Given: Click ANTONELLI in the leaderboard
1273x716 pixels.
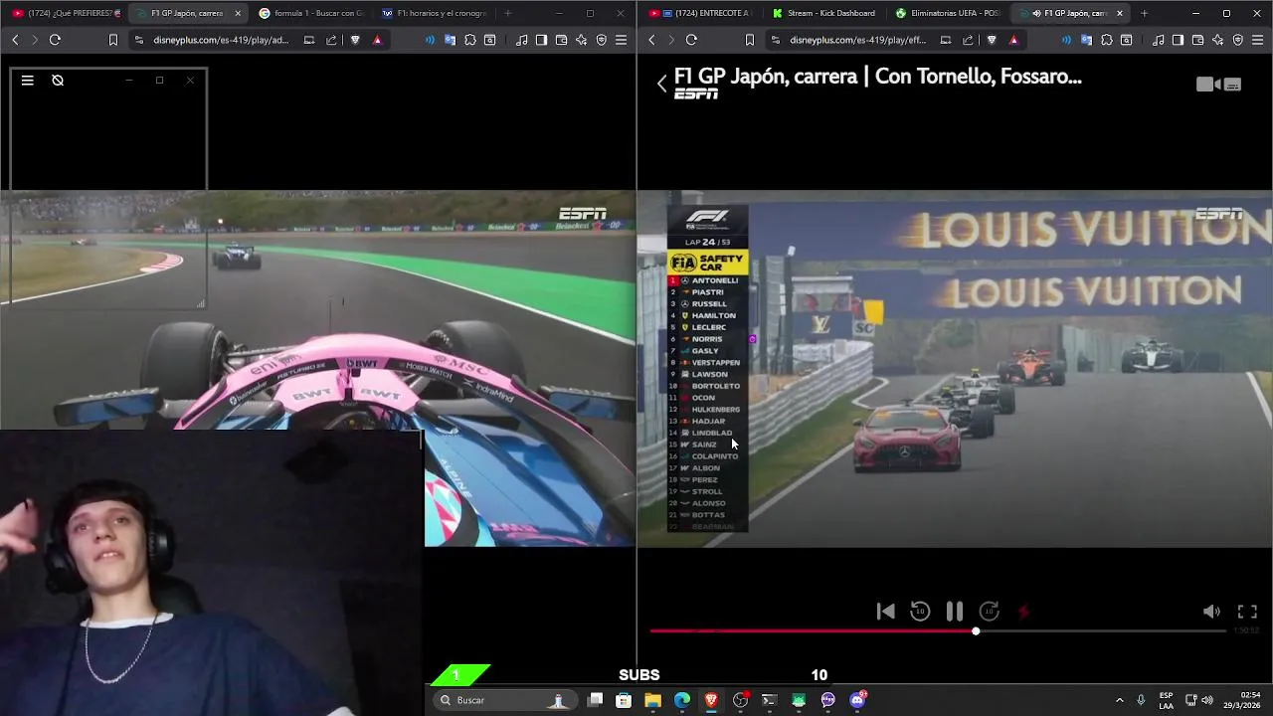Looking at the screenshot, I should (714, 280).
